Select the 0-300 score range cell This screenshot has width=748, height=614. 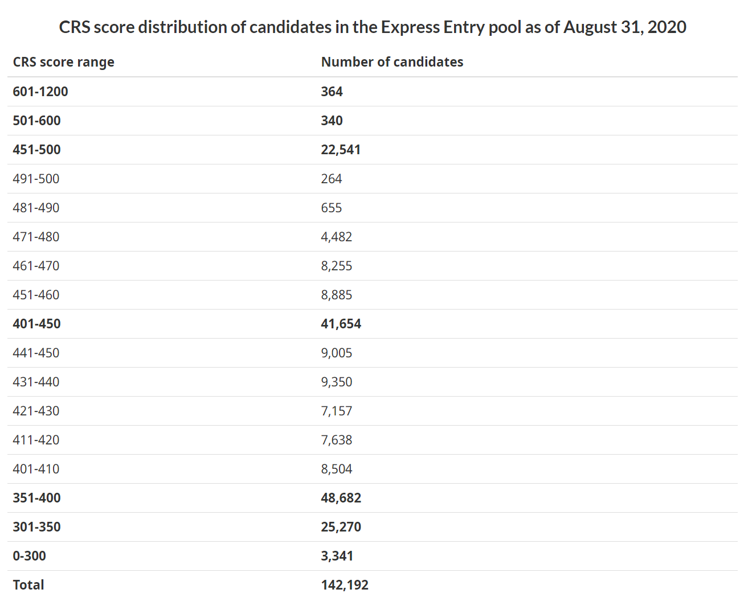pyautogui.click(x=29, y=556)
